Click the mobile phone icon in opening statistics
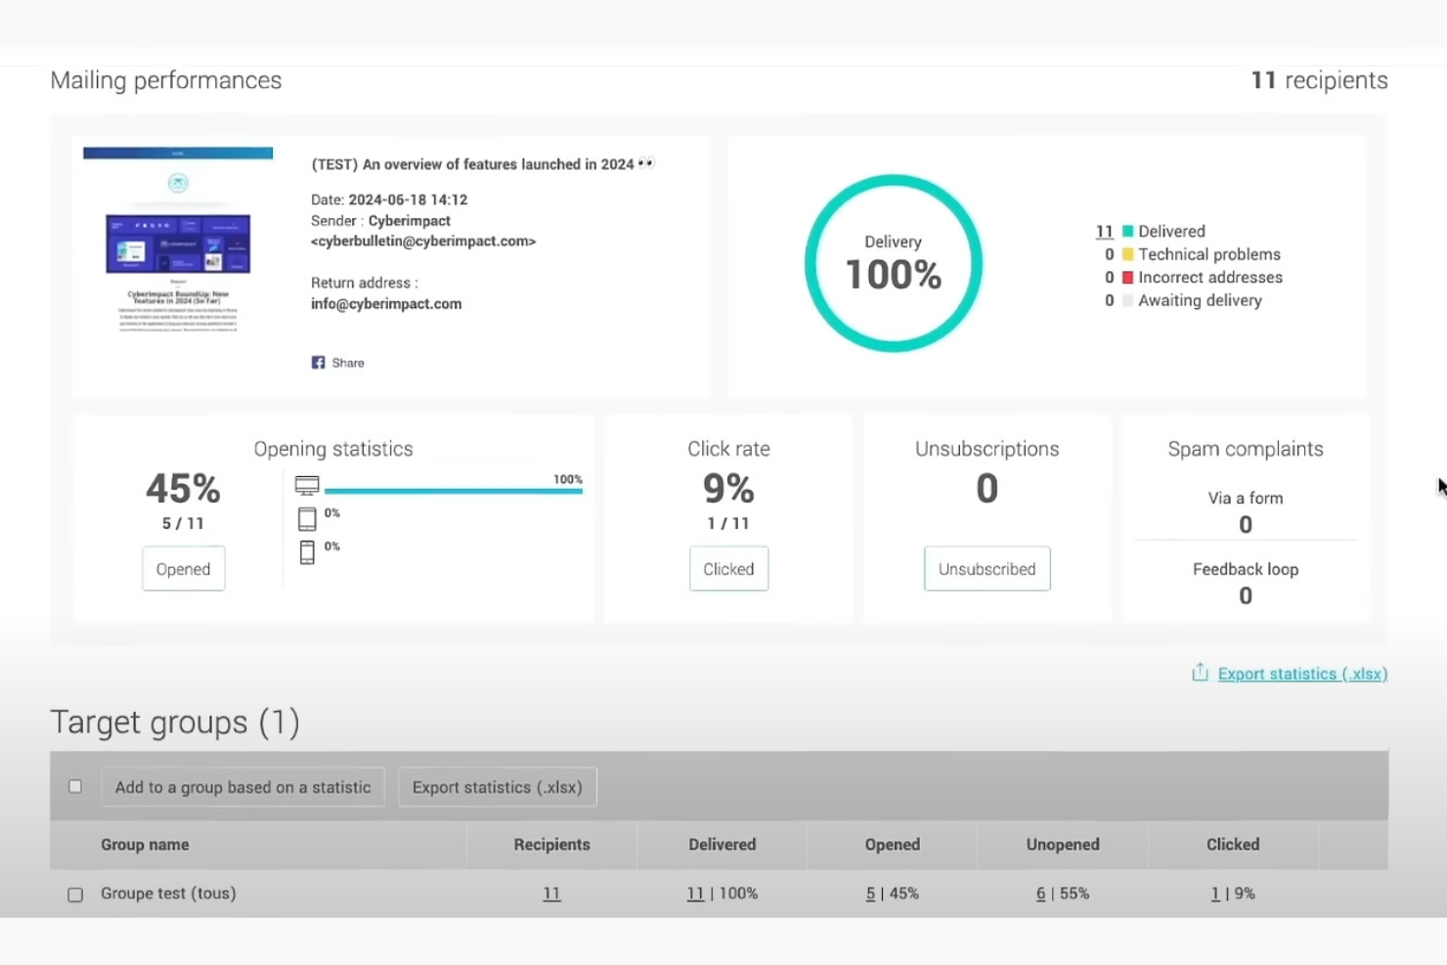Viewport: 1447px width, 965px height. [x=307, y=552]
